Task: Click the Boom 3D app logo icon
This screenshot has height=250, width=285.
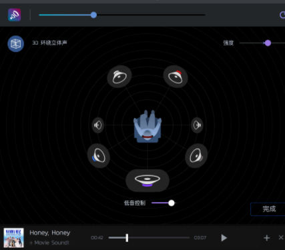Action: [x=15, y=15]
